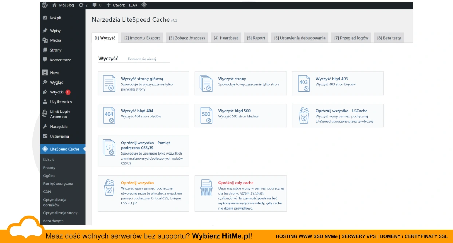This screenshot has height=243, width=453.
Task: Click the orange Opróżnij wszystko trash icon
Action: point(109,187)
